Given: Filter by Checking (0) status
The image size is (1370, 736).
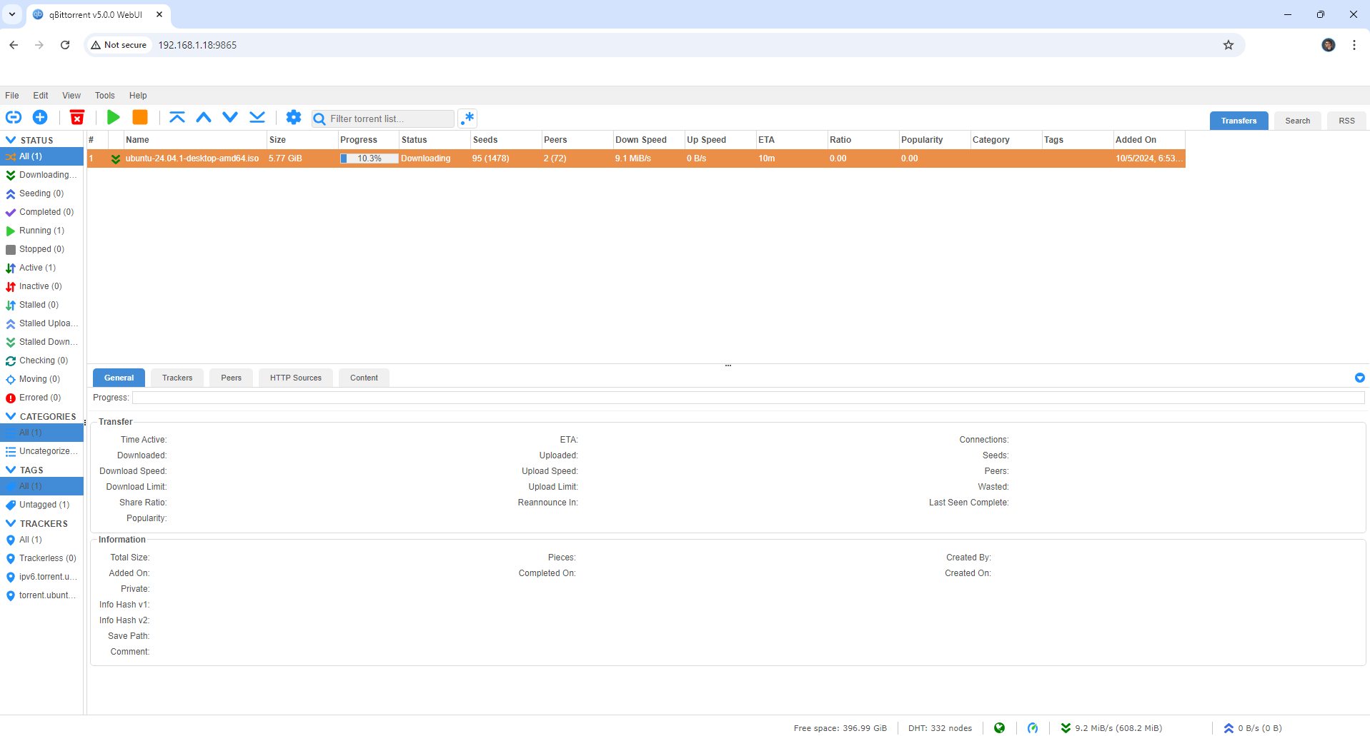Looking at the screenshot, I should point(41,361).
